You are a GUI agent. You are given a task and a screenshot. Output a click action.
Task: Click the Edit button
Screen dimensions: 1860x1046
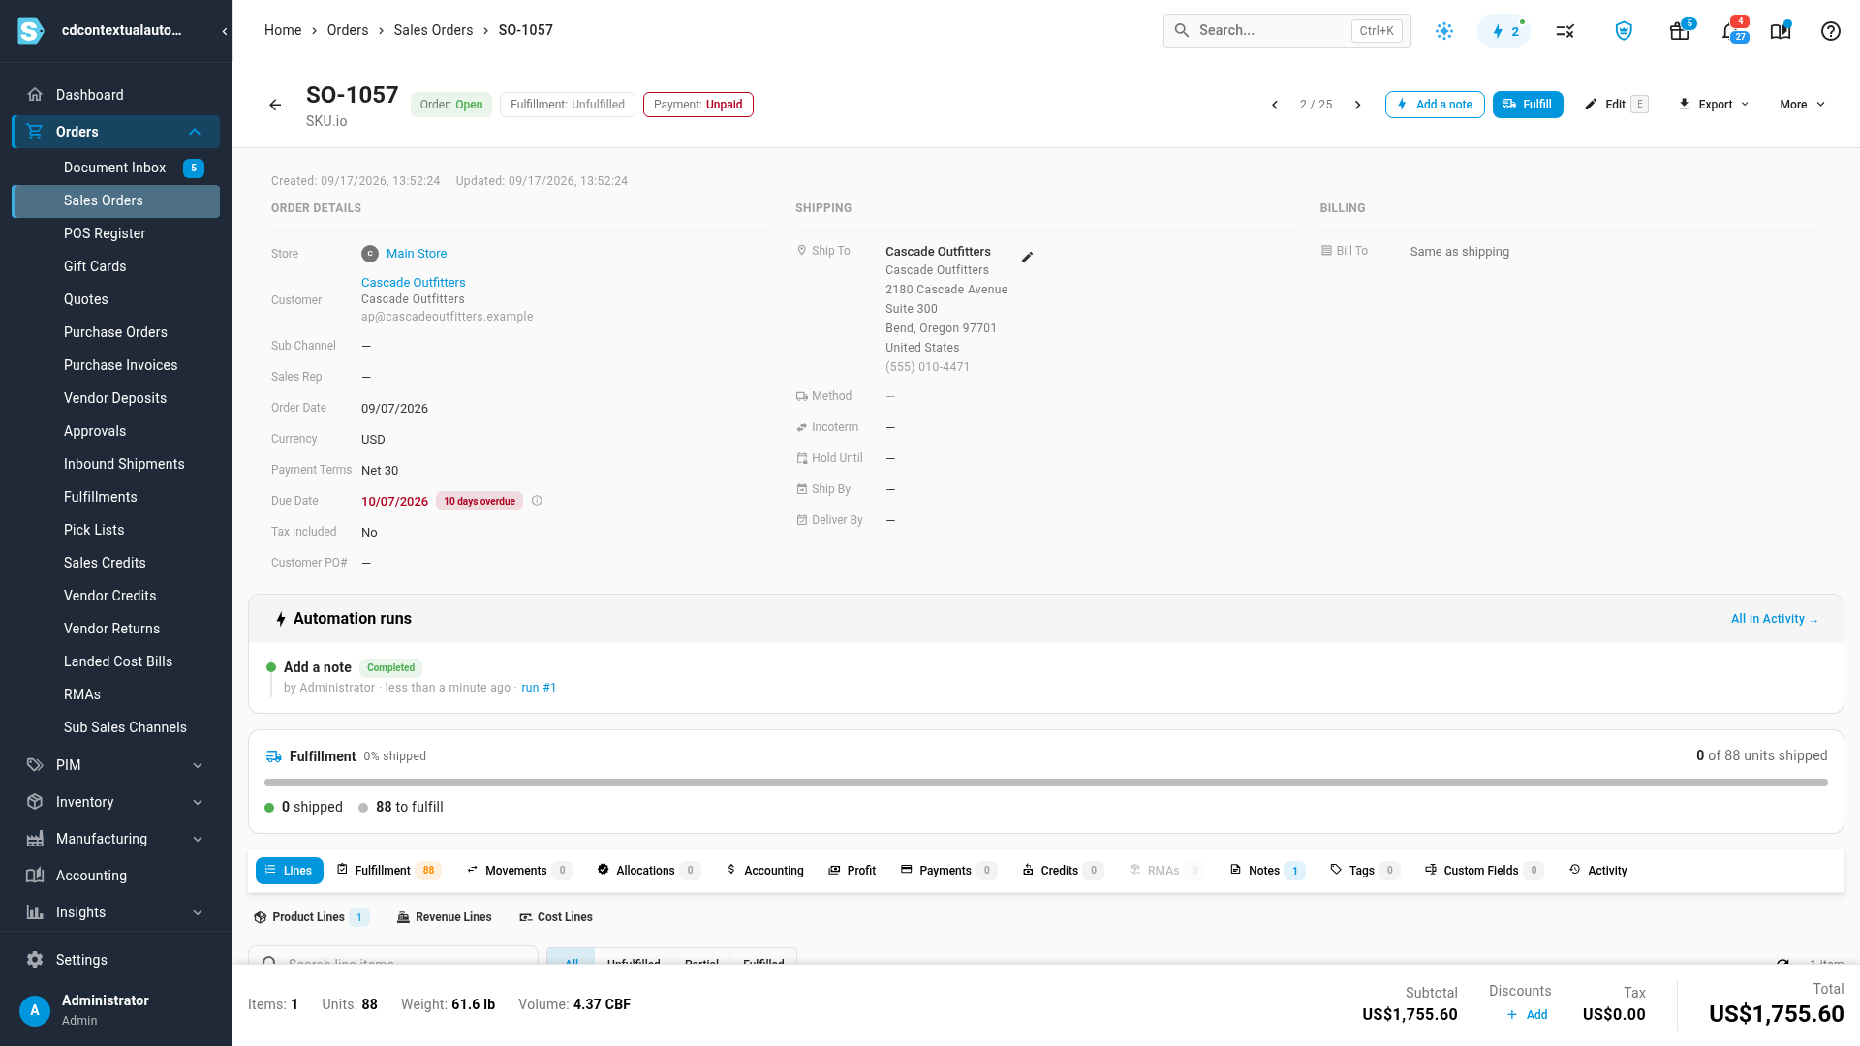tap(1616, 105)
